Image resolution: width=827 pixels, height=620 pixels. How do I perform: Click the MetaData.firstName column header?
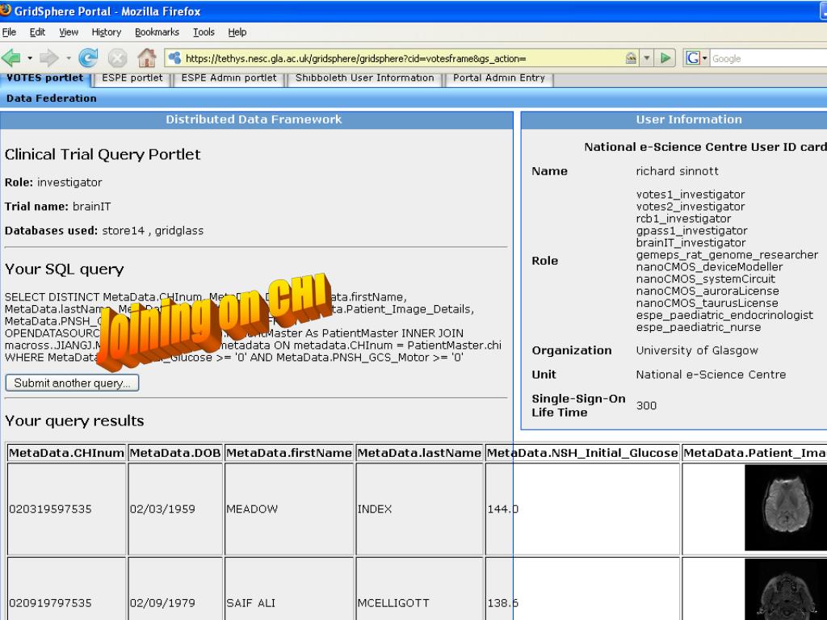(x=289, y=453)
